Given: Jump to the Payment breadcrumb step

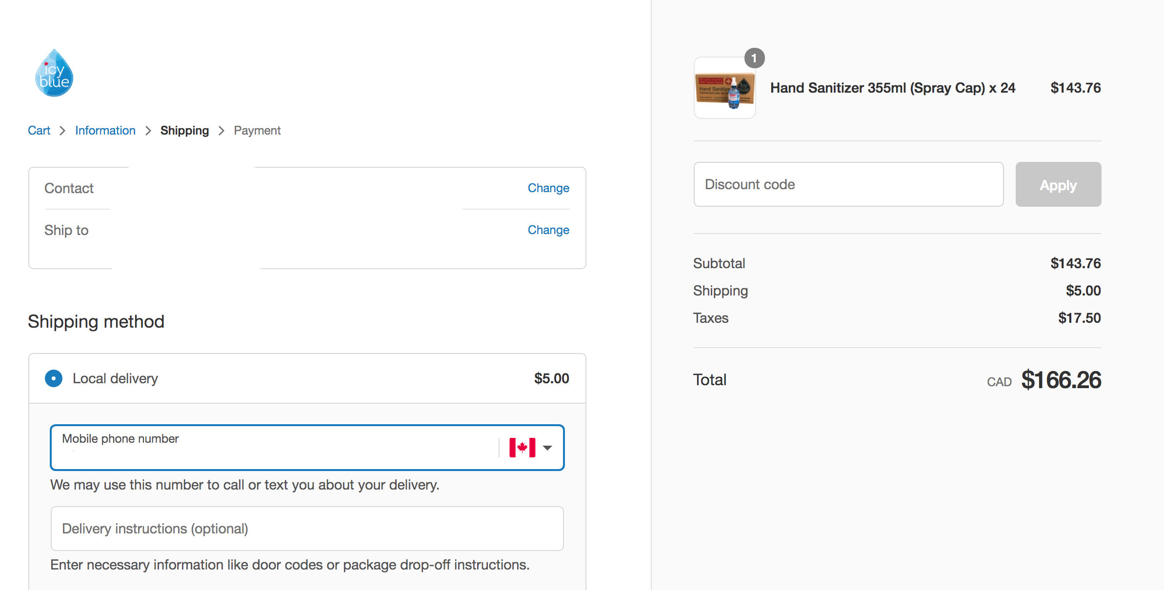Looking at the screenshot, I should click(257, 131).
